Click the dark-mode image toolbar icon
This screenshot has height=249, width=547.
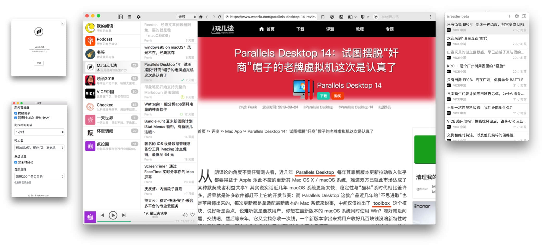[x=341, y=17]
